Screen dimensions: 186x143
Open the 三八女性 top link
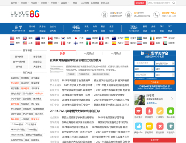(85, 3)
